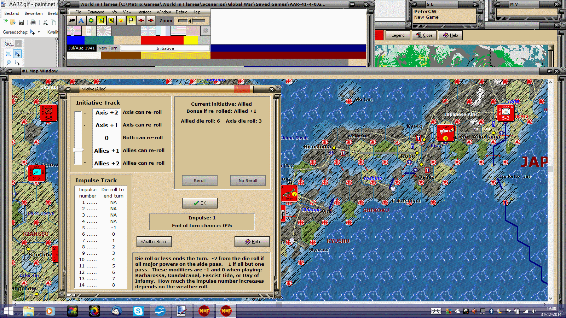Screen dimensions: 566x318
Task: Click paint.net's cut scissors icon
Action: [45, 22]
